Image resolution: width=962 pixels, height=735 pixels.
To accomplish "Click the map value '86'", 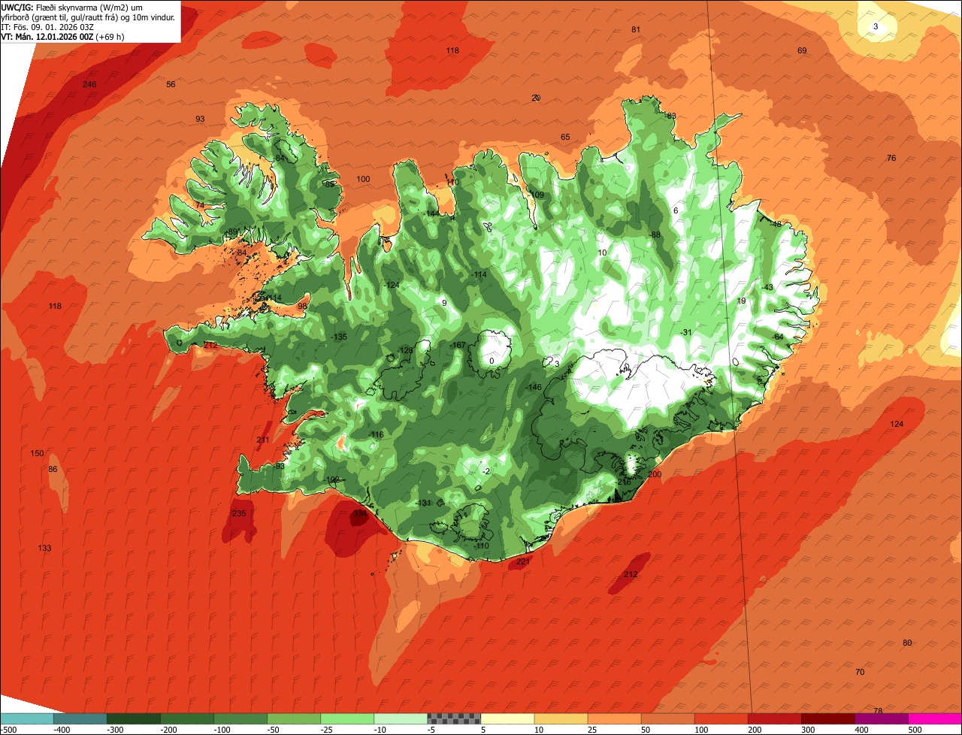I will tap(53, 469).
